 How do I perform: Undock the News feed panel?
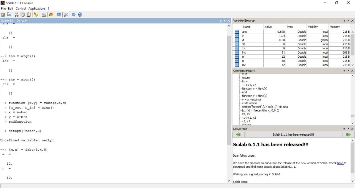[348, 129]
